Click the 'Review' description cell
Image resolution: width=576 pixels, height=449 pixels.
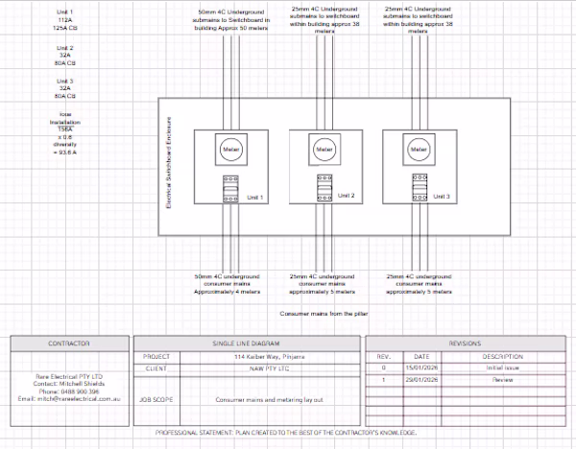point(503,380)
